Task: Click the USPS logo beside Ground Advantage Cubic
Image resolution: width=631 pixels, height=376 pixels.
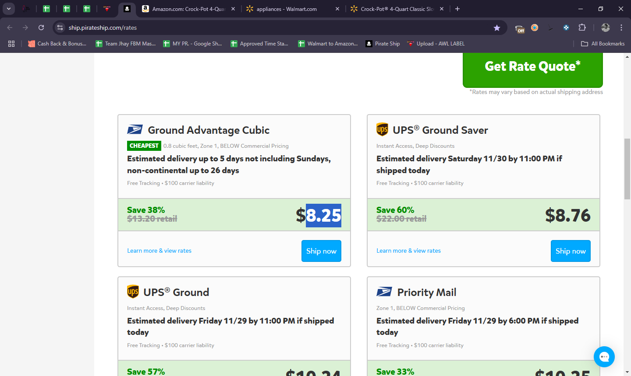Action: tap(135, 130)
